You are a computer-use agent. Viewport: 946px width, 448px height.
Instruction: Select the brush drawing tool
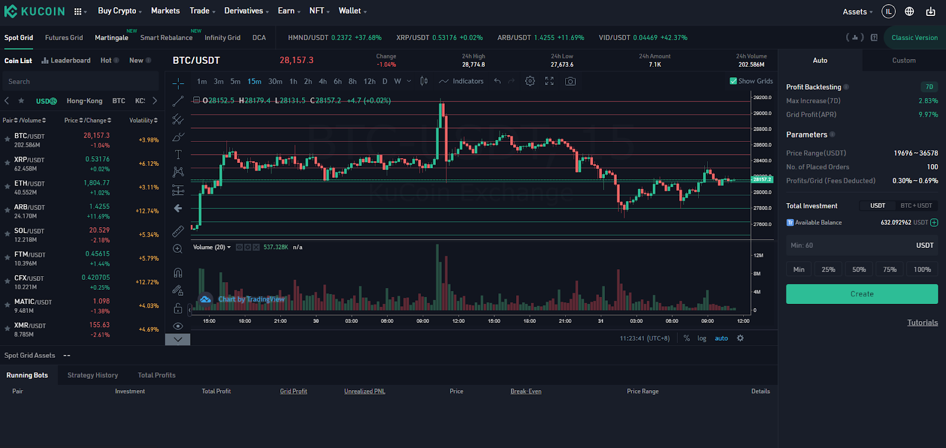coord(178,137)
